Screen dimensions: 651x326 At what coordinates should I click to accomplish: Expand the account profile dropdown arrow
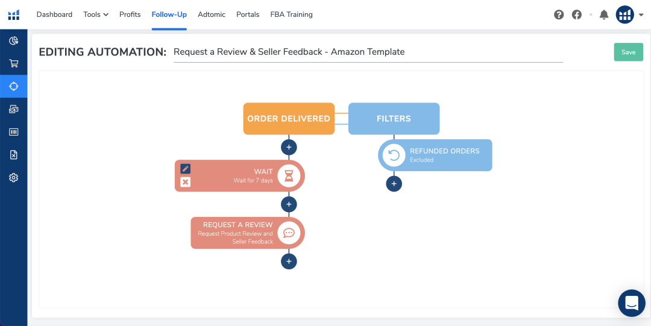(641, 15)
